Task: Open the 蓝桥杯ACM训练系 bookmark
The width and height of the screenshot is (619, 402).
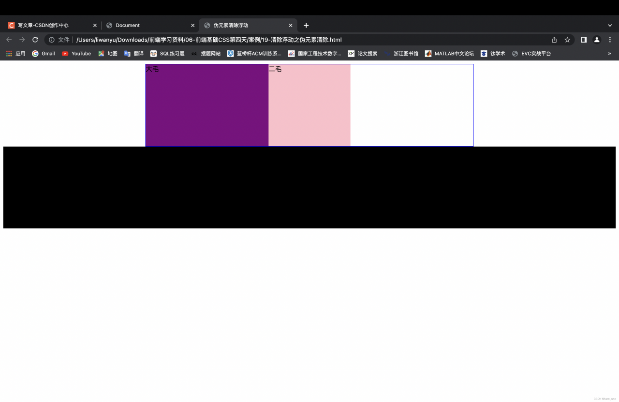Action: (254, 54)
